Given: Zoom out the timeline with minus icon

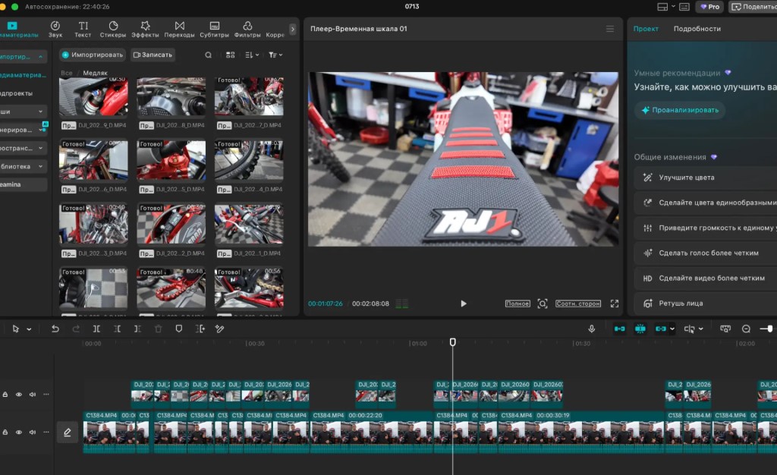Looking at the screenshot, I should pyautogui.click(x=747, y=329).
